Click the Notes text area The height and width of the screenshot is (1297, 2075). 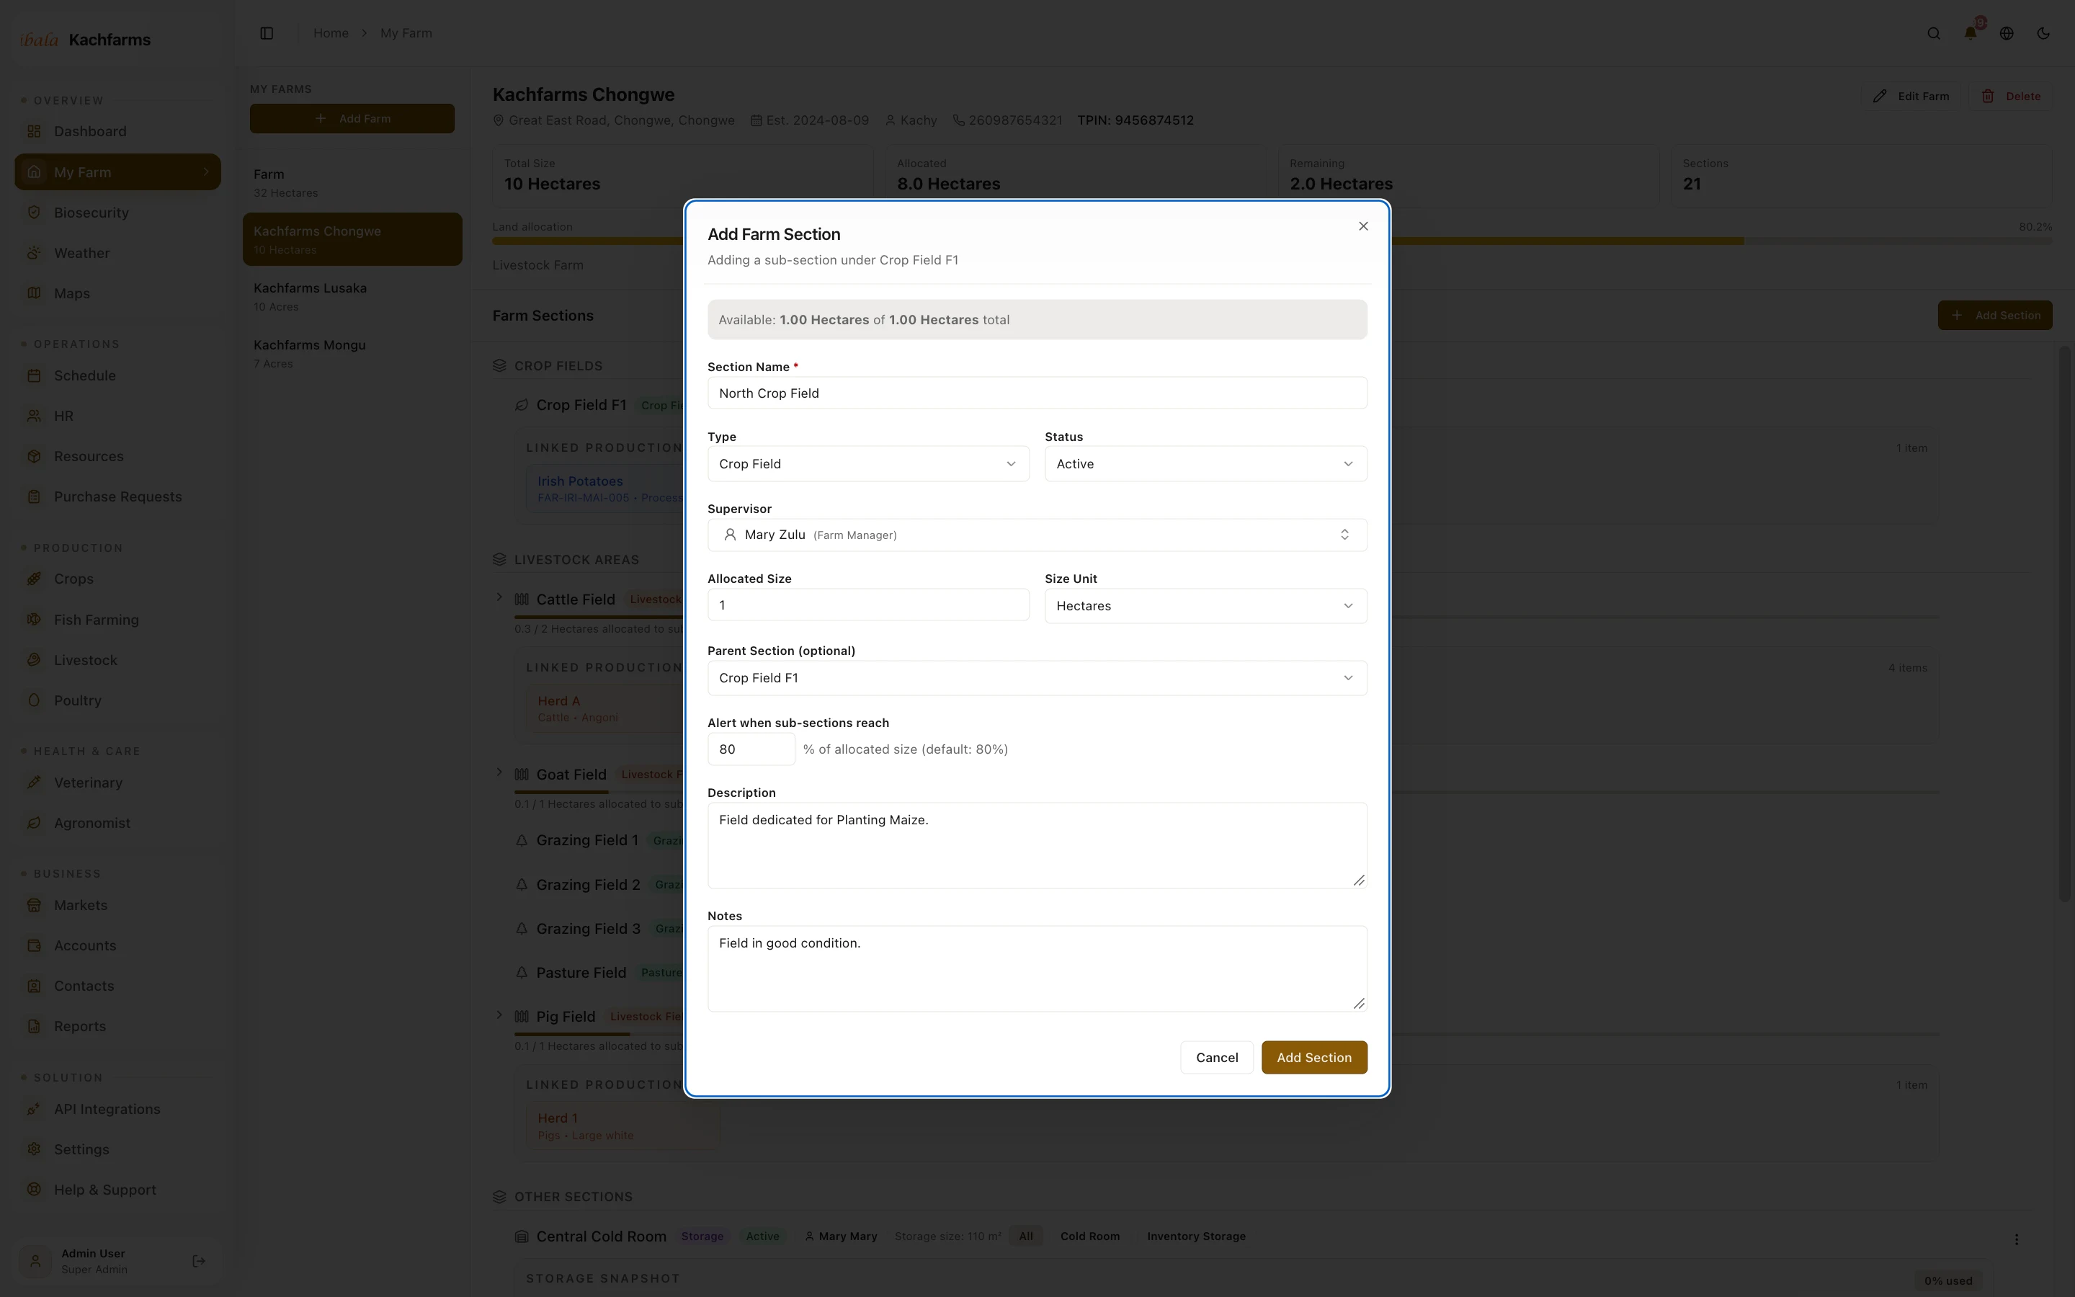coord(1037,968)
